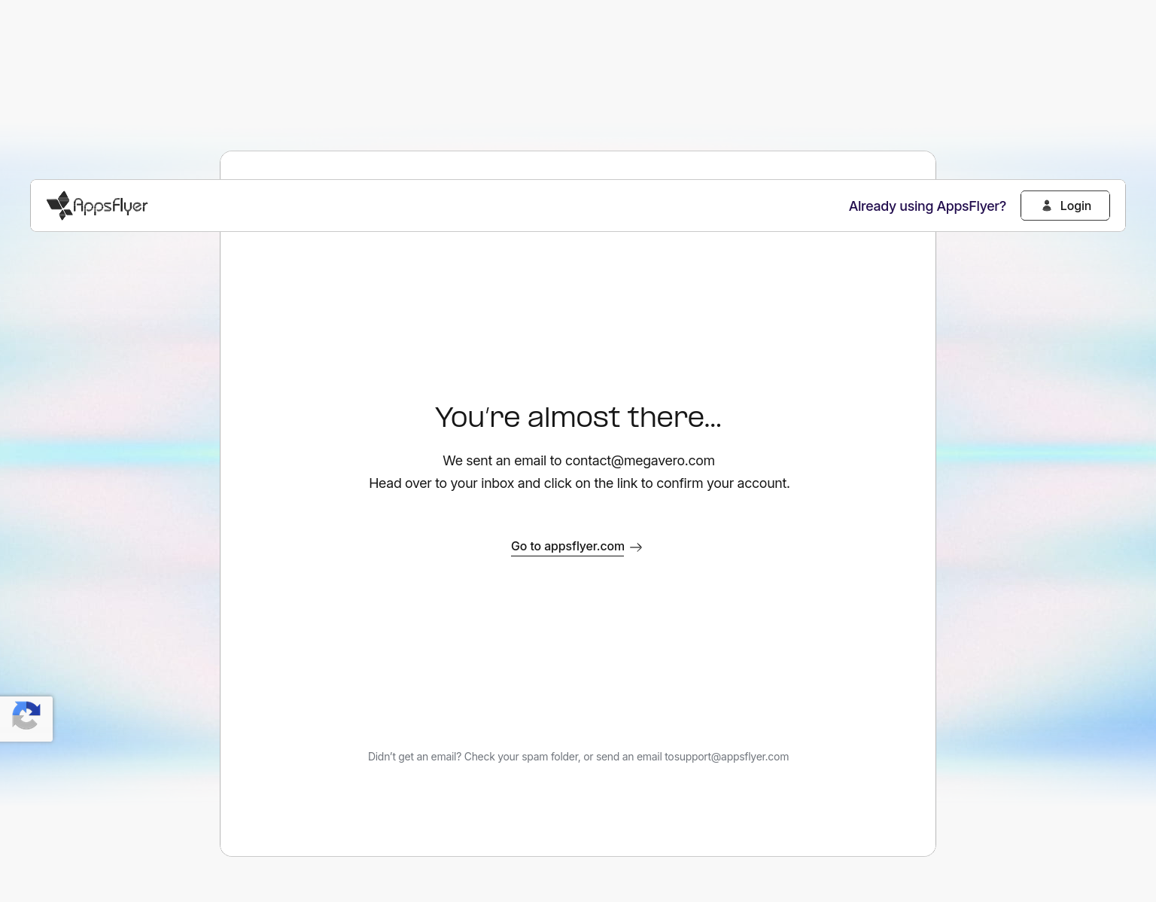Click the support@appsflyer.com email address
Screen dimensions: 1156x902
point(732,757)
